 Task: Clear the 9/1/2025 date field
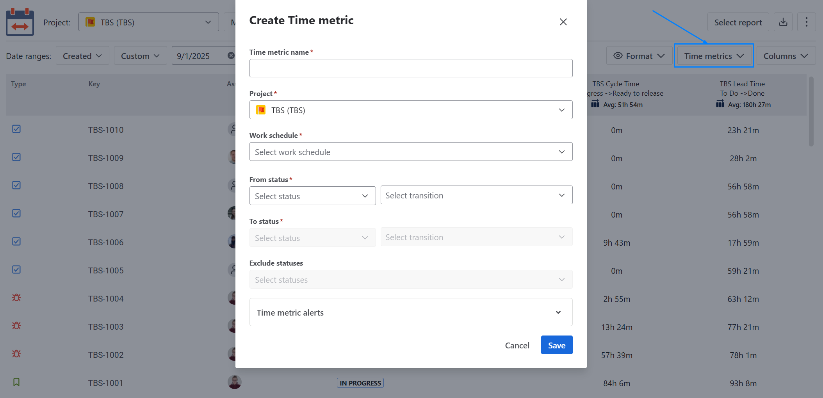pos(231,55)
